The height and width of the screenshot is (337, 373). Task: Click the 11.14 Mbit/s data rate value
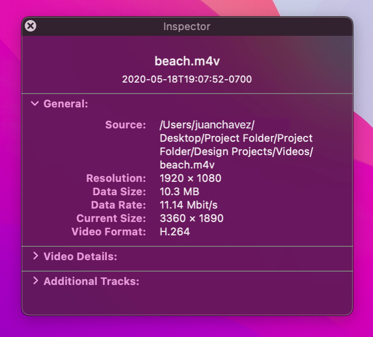click(x=188, y=205)
